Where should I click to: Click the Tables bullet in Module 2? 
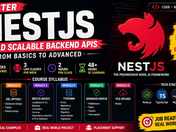7,107
